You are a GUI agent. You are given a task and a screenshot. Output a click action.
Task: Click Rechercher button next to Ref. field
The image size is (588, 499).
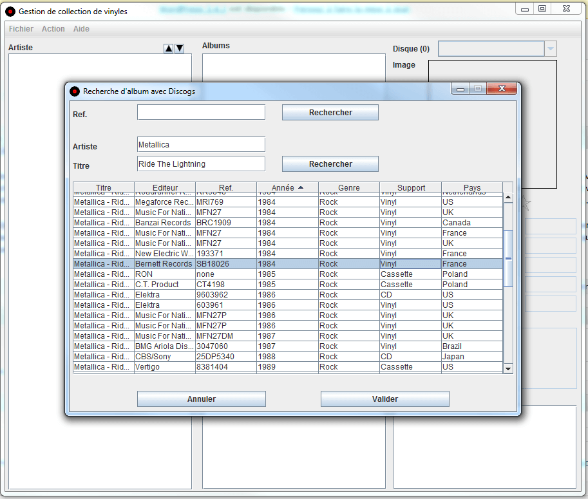click(x=330, y=113)
